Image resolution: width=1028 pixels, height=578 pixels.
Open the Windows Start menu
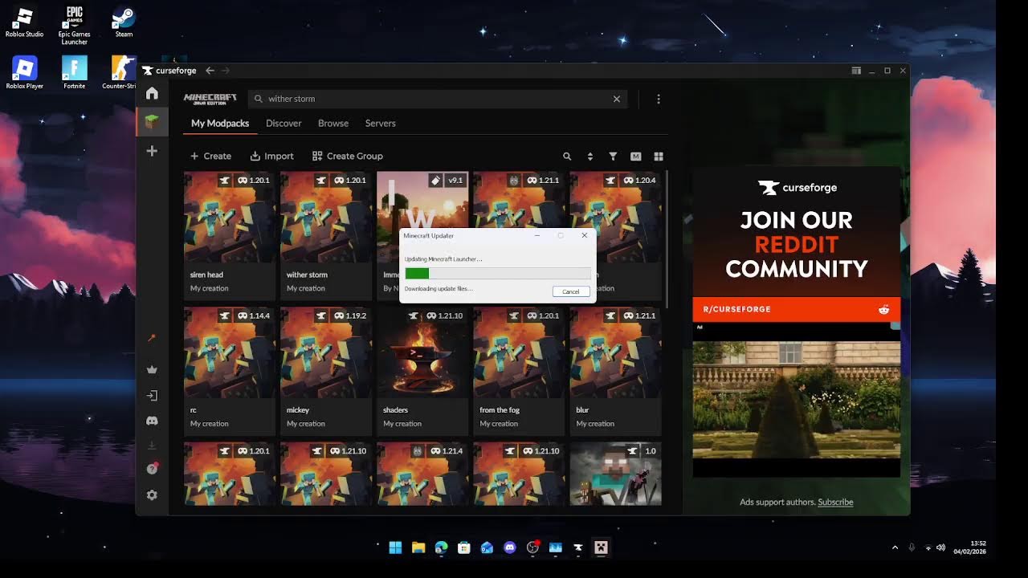395,547
